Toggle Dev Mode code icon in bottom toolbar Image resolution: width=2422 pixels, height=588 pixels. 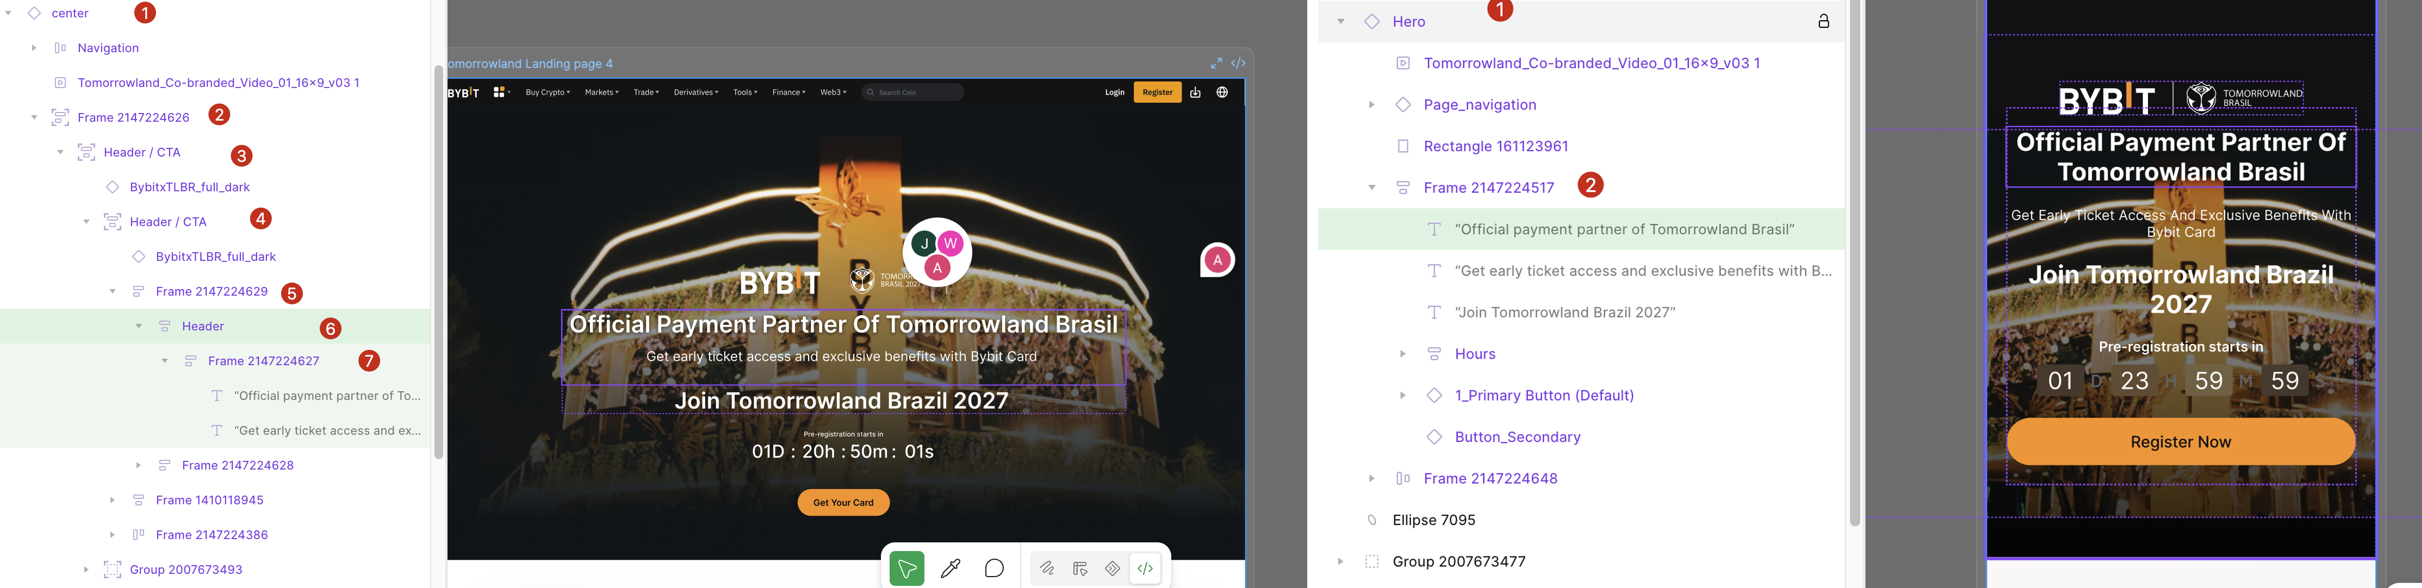1145,568
